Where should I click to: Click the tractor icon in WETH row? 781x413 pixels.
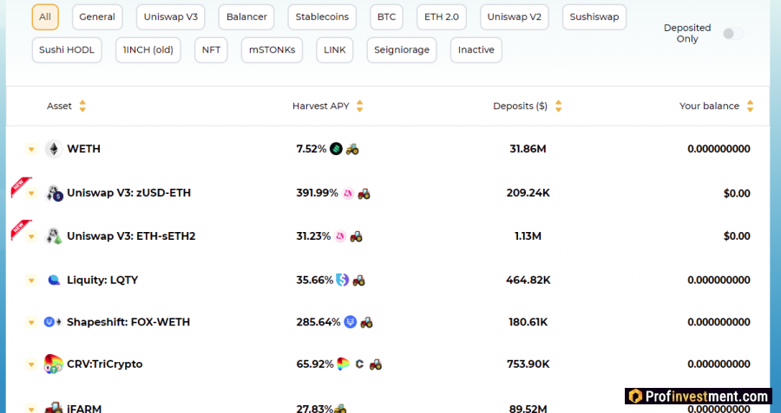coord(351,149)
